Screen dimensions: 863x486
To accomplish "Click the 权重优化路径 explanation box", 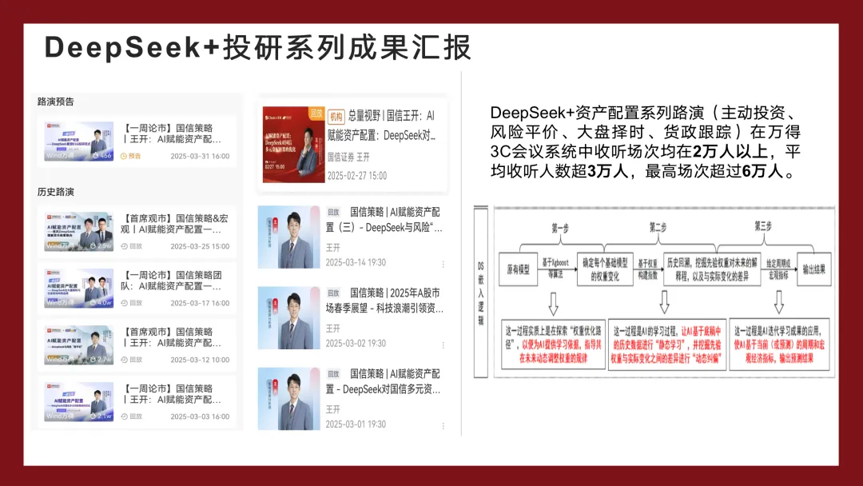I will 553,345.
